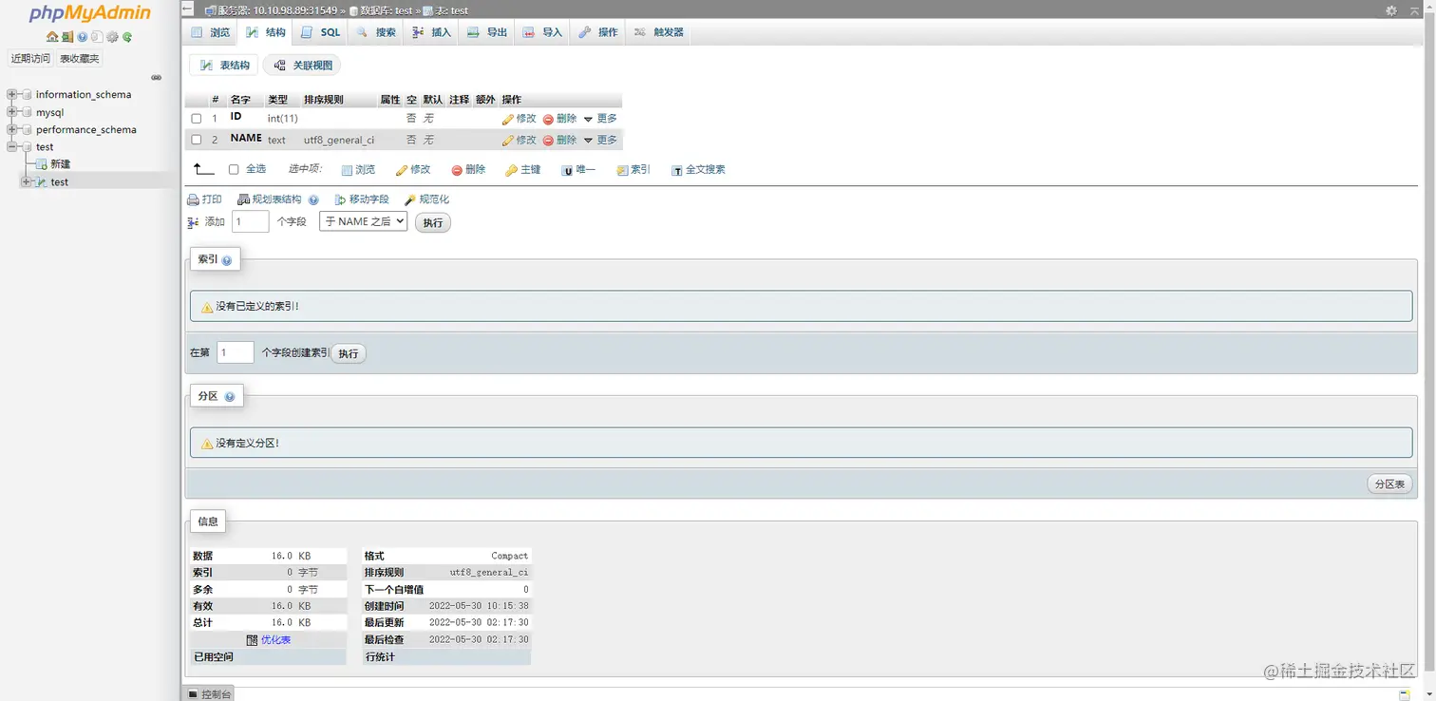The image size is (1436, 701).
Task: Open the navigation settings gear icon in the sidebar
Action: (x=112, y=37)
